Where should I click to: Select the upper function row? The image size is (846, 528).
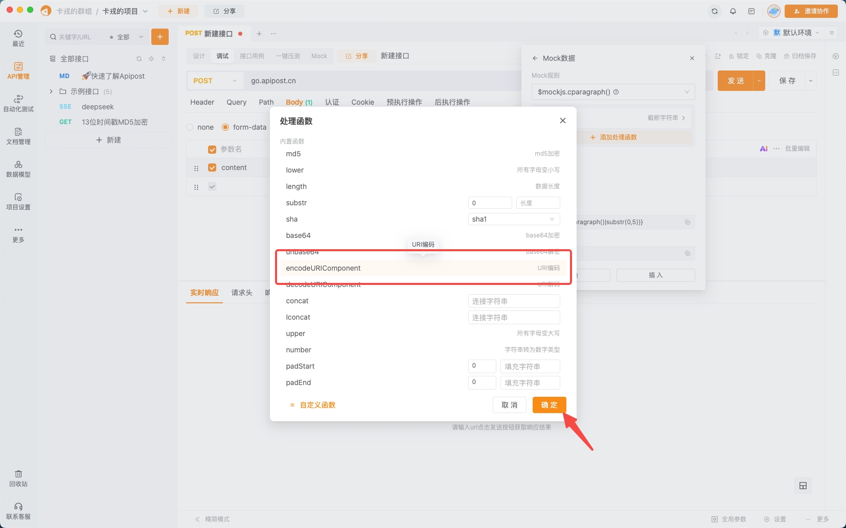point(423,333)
